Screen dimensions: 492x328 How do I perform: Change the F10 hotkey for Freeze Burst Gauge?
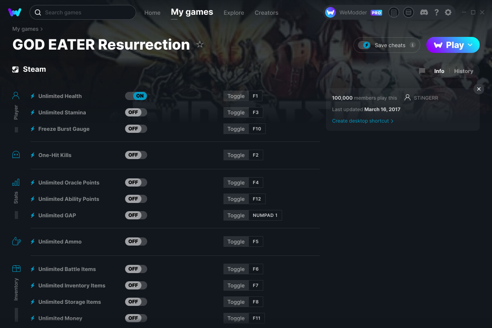click(257, 129)
